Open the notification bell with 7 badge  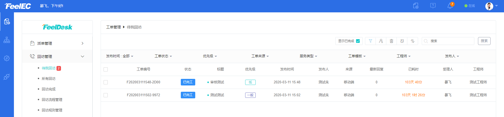click(450, 6)
